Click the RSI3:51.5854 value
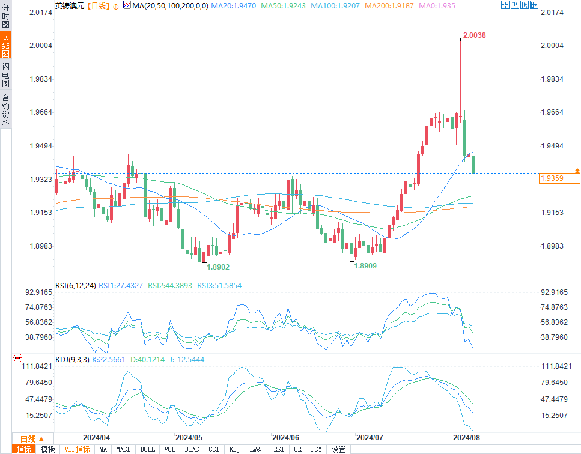 pyautogui.click(x=219, y=285)
